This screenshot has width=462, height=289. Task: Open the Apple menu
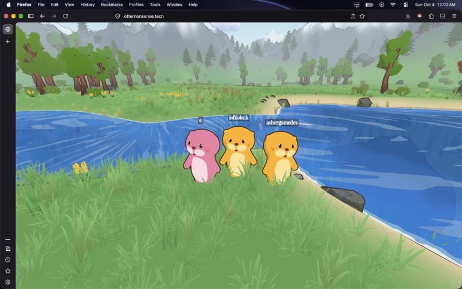[9, 5]
